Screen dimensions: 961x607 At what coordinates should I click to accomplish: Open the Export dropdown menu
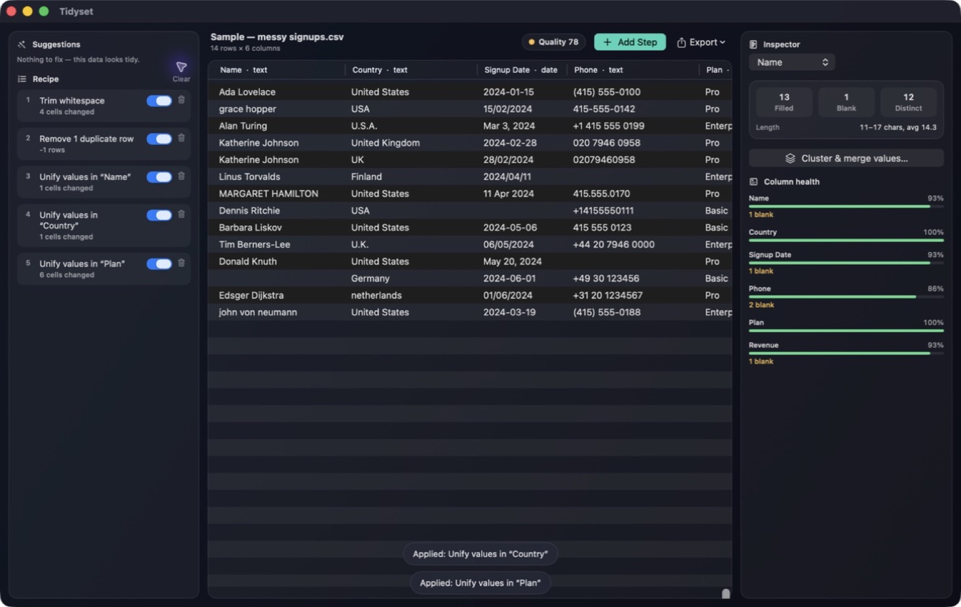(x=701, y=42)
